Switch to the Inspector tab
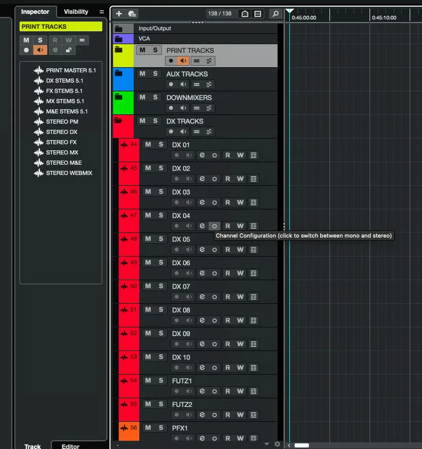 pos(35,12)
